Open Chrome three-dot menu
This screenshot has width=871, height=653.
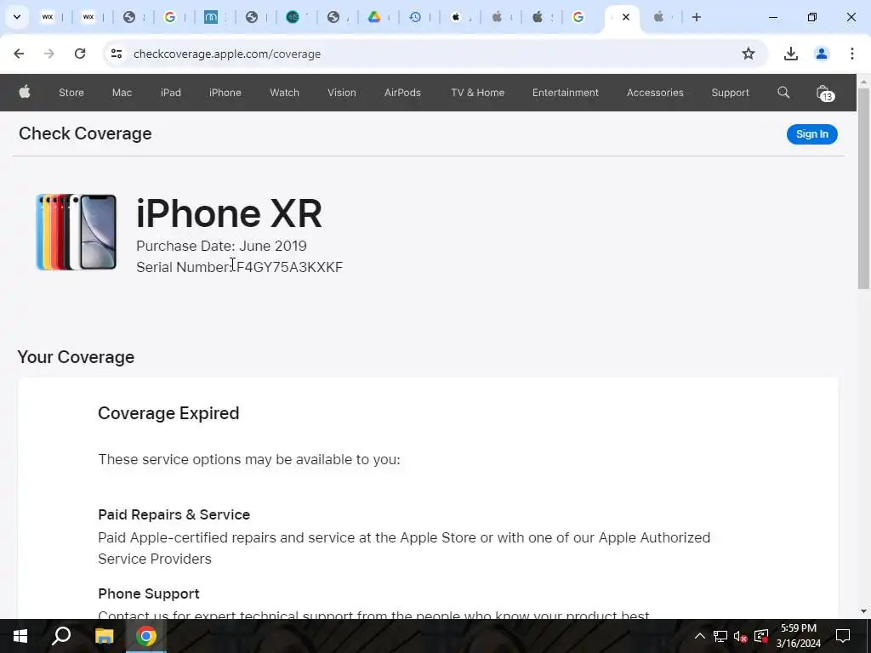852,54
